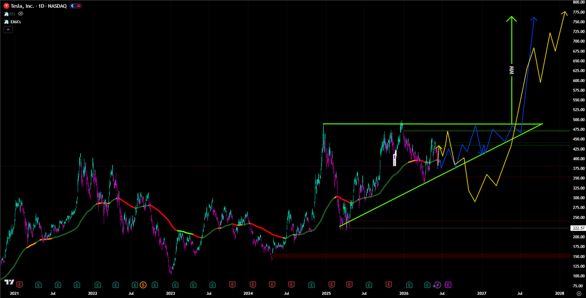Click the 2027 time axis label
Viewport: 586px width, 298px height.
(x=482, y=294)
